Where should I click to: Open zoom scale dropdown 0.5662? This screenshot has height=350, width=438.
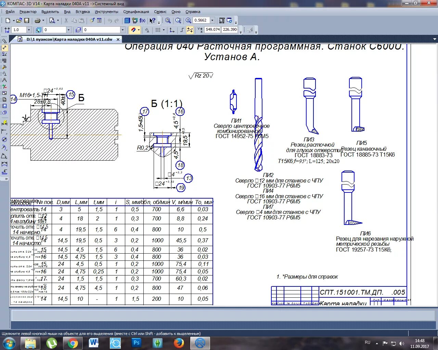coord(212,21)
